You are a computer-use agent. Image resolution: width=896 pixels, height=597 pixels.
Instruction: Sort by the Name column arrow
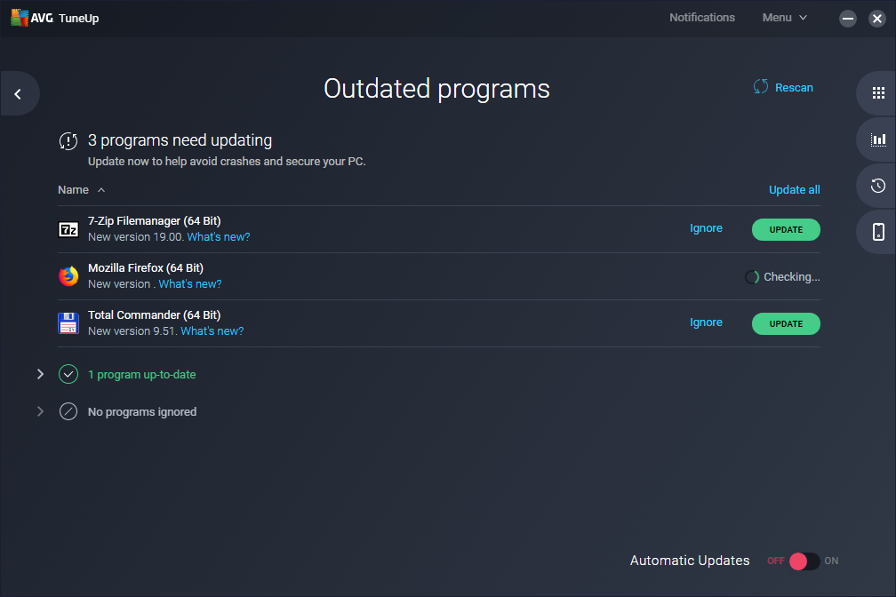100,189
